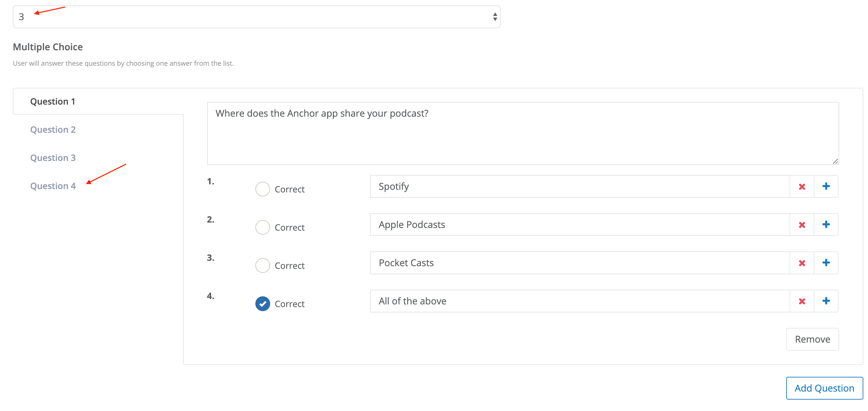Click the Add Question button
The width and height of the screenshot is (868, 411).
point(824,388)
